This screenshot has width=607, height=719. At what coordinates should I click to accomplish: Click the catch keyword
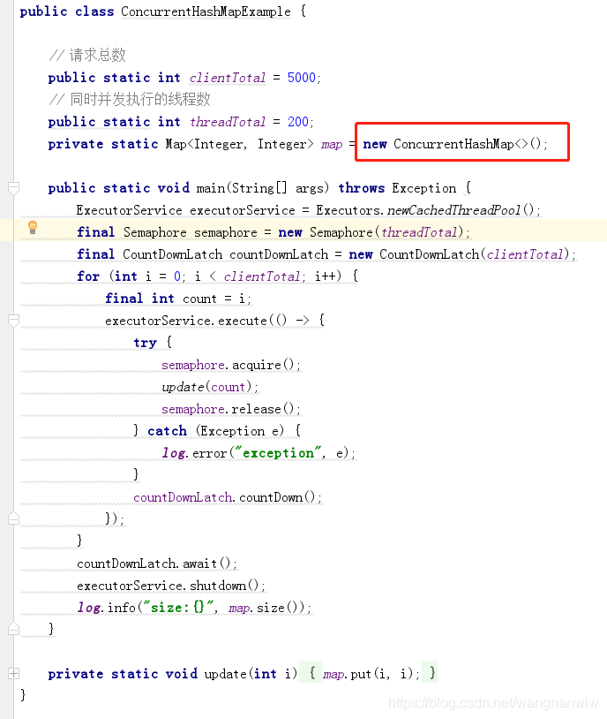click(168, 431)
